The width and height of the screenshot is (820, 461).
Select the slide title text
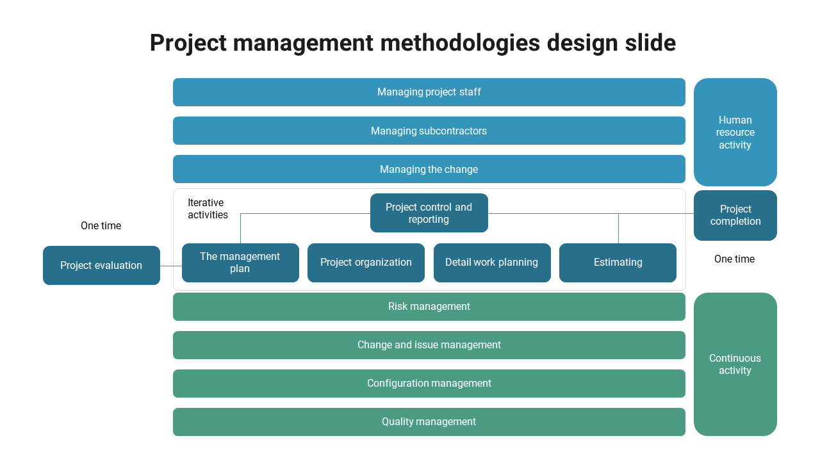[x=413, y=43]
